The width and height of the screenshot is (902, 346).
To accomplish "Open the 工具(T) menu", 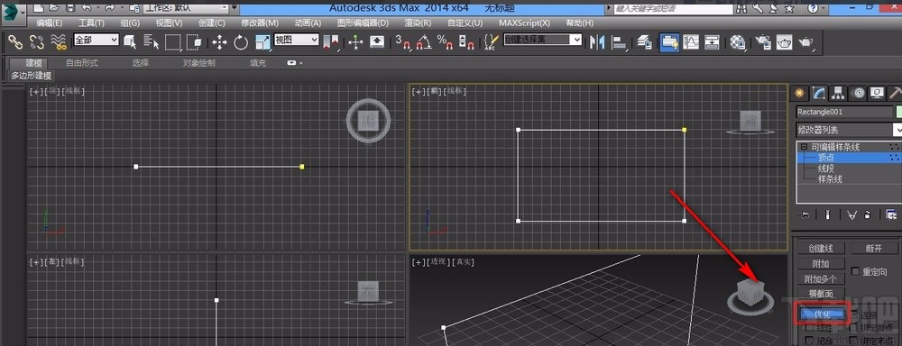I will [91, 23].
